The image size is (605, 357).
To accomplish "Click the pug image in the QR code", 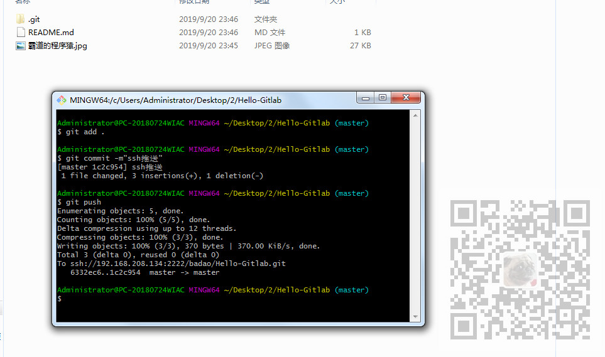I will click(520, 270).
